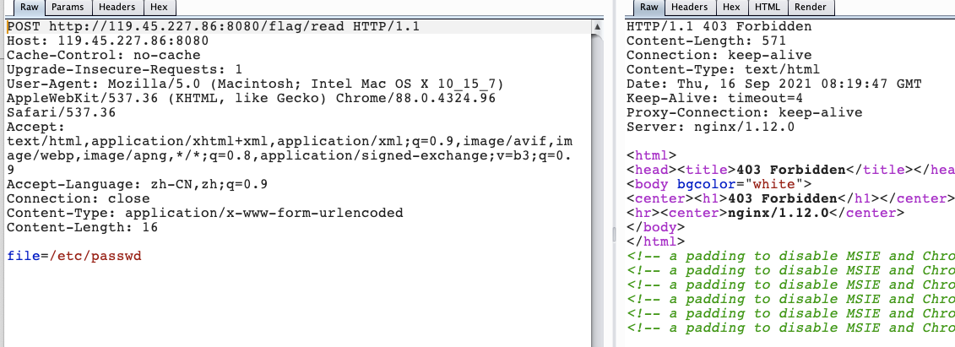The width and height of the screenshot is (955, 347).
Task: Click the Content-Length: 16 request header
Action: [82, 228]
